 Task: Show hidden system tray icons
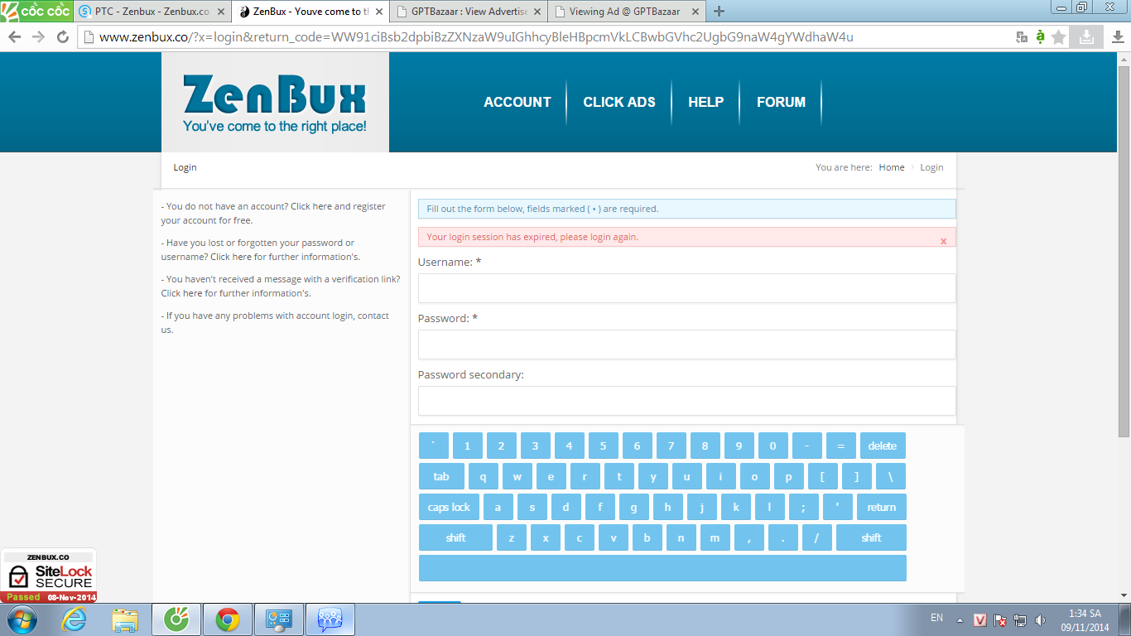pyautogui.click(x=960, y=619)
